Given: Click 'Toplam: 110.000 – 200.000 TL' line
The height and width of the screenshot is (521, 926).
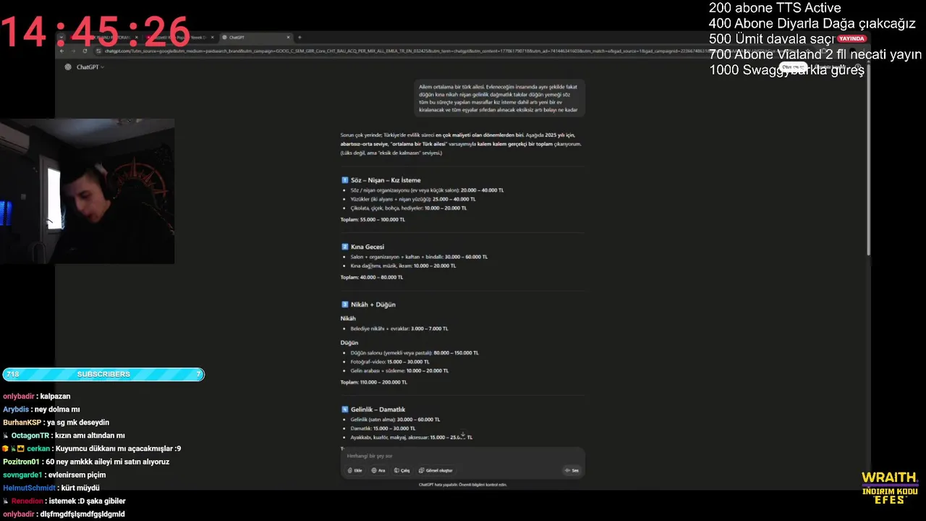Looking at the screenshot, I should 374,382.
